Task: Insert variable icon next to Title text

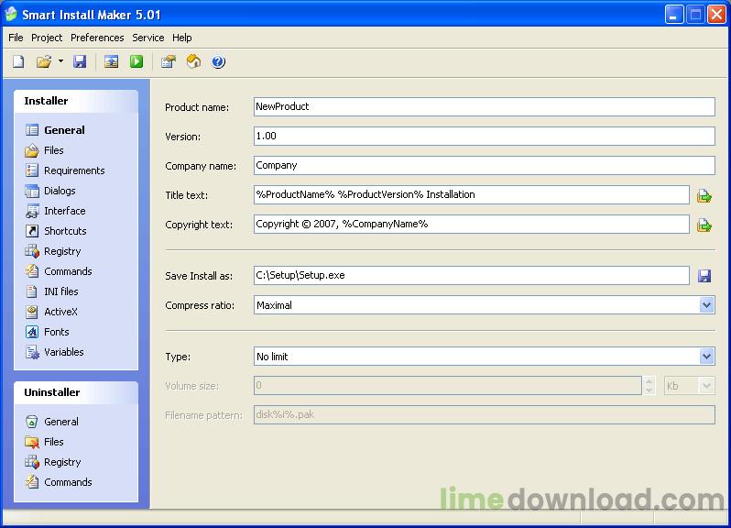Action: [x=704, y=196]
